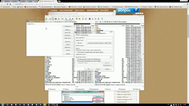Open the Chrome menu icon
This screenshot has height=106, width=189.
click(188, 4)
